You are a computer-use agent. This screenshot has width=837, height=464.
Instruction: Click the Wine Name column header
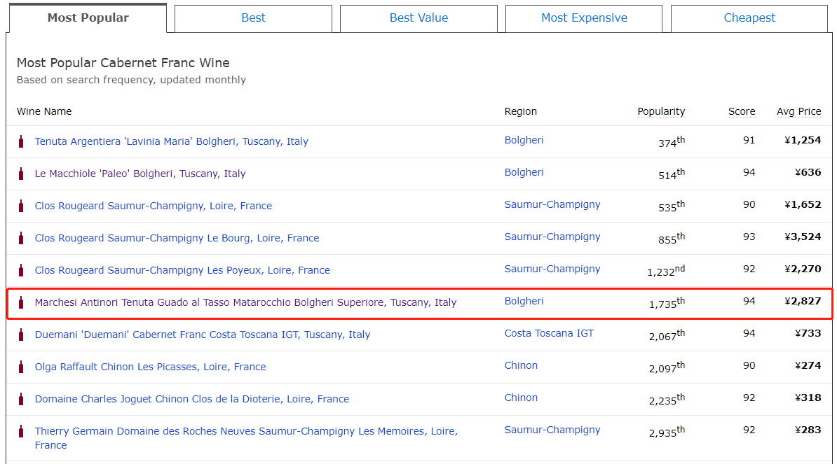point(43,111)
